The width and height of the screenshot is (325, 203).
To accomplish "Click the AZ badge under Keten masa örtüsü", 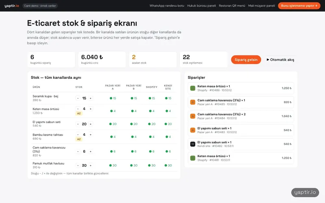I will [79, 113].
